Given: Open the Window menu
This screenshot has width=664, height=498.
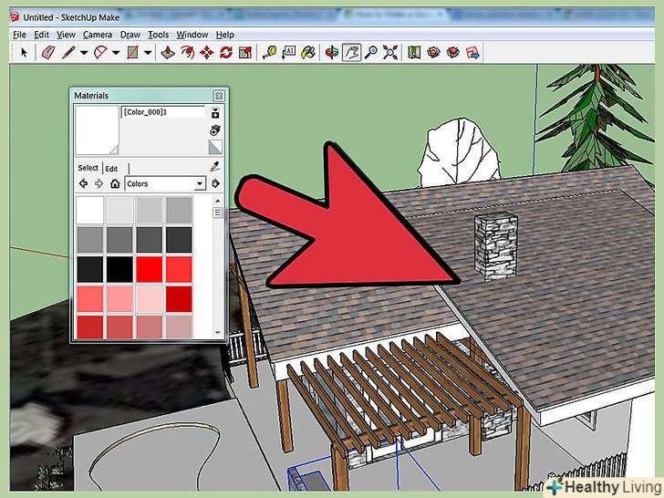Looking at the screenshot, I should [192, 35].
